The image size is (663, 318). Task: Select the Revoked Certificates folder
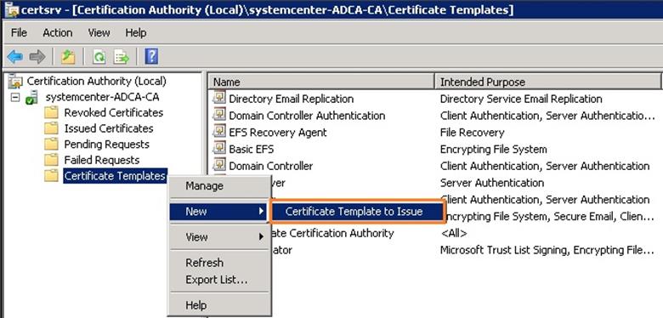pos(113,112)
